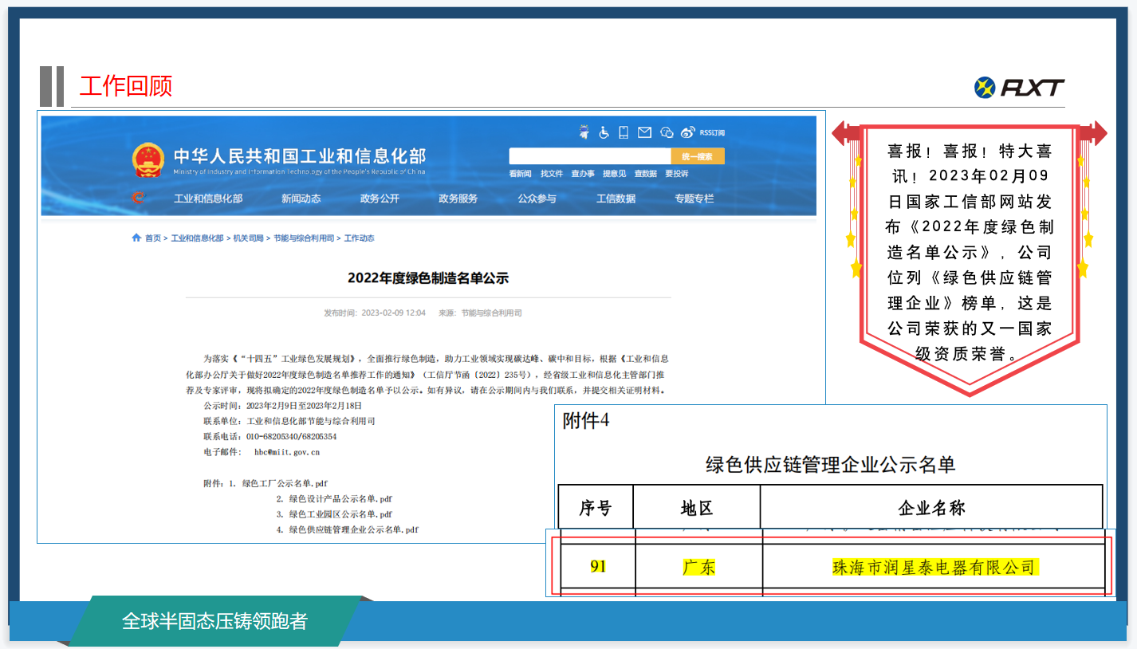Click 工业和信息化部 breadcrumb link
Viewport: 1137px width, 649px height.
197,238
